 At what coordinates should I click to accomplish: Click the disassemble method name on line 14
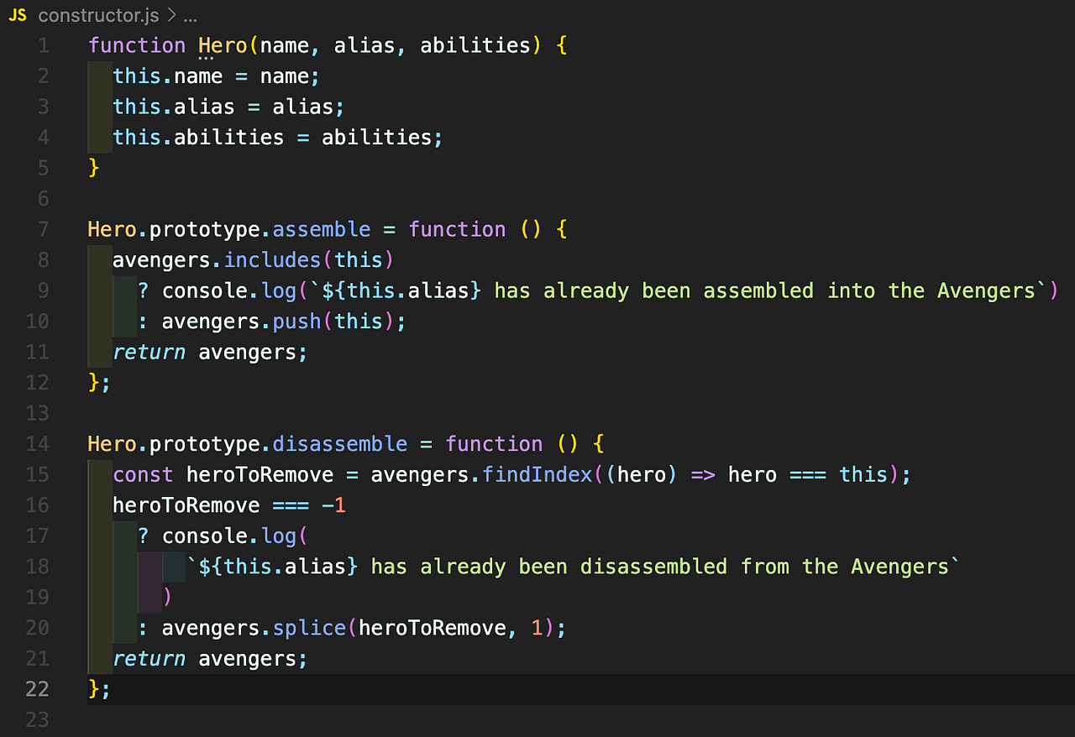coord(339,443)
